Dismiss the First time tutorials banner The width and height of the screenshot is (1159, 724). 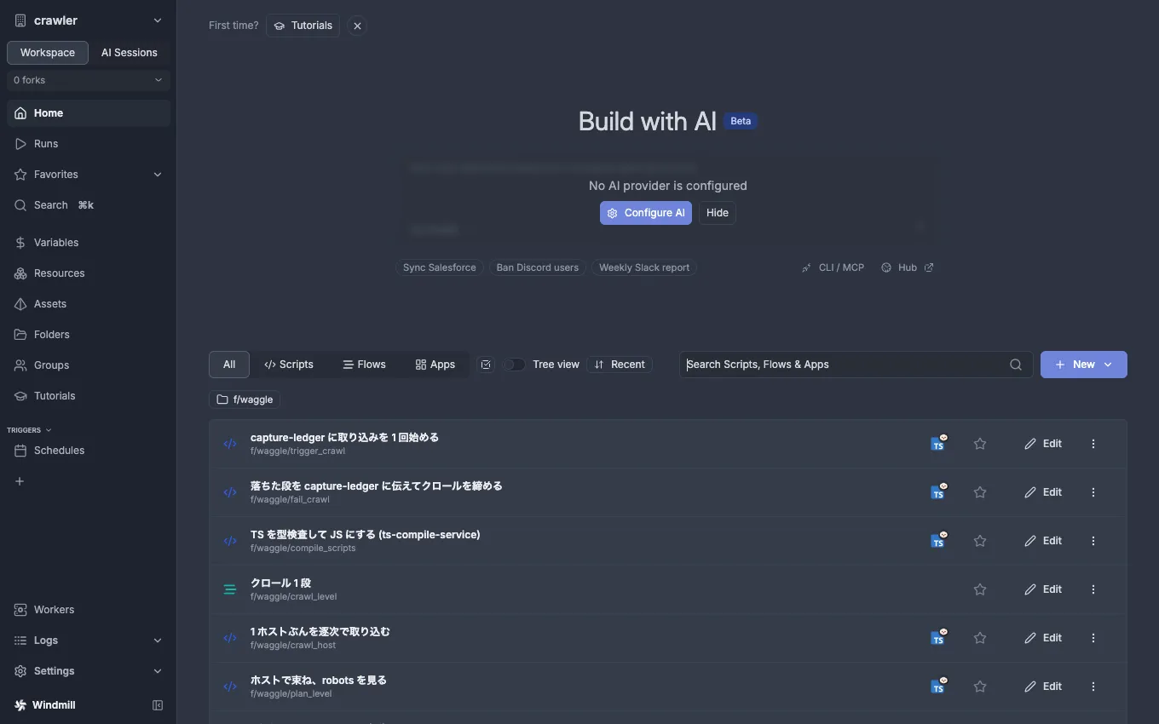[357, 26]
